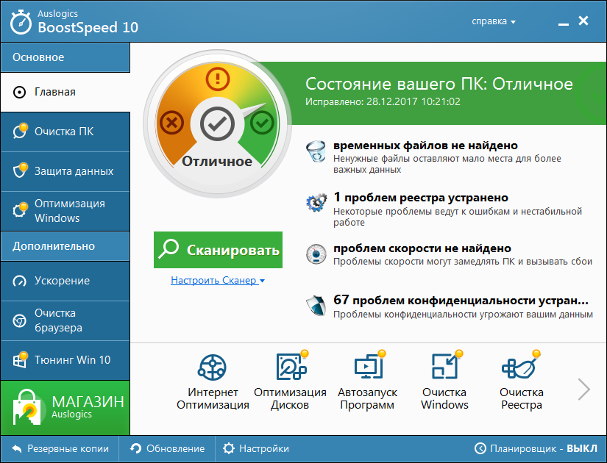Click the red X zone on gauge
The image size is (607, 463).
click(x=172, y=123)
